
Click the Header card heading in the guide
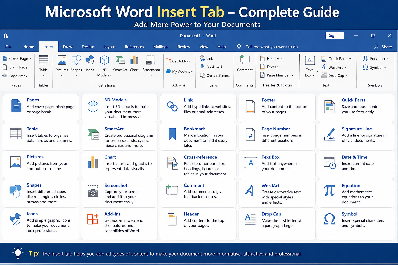coord(191,214)
